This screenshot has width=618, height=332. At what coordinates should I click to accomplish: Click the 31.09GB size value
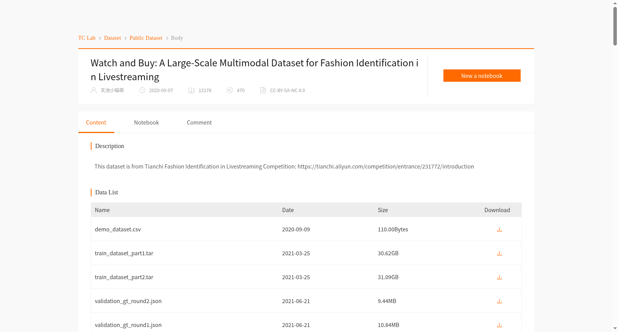tap(388, 277)
